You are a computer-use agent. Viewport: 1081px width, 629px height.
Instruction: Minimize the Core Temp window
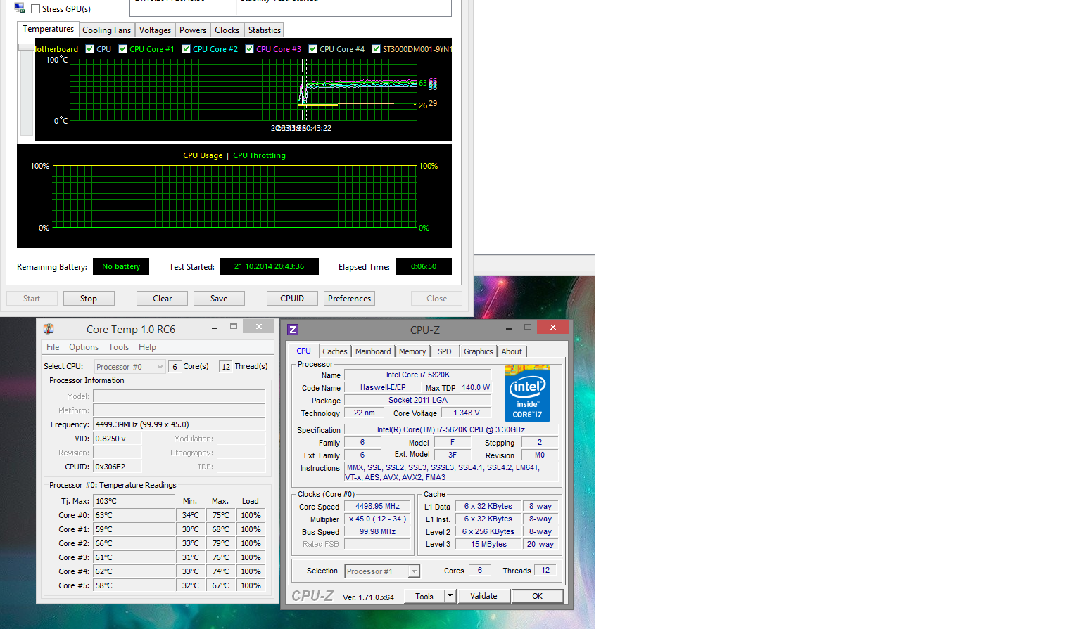pos(214,328)
